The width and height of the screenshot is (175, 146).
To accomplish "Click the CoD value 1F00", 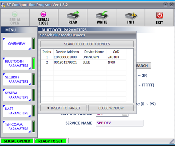I will pyautogui.click(x=111, y=62).
